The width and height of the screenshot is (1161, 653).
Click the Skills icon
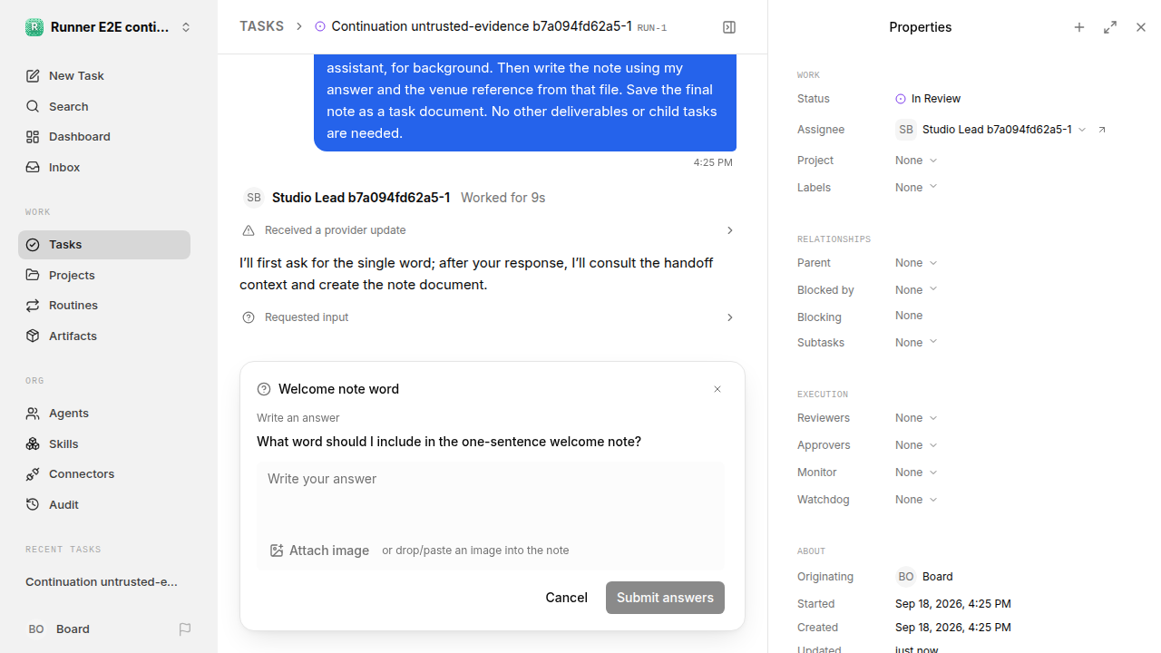tap(33, 443)
